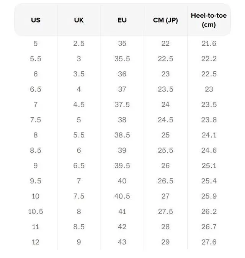Select heel-to-toe value 24.1
This screenshot has width=245, height=258.
pyautogui.click(x=209, y=135)
